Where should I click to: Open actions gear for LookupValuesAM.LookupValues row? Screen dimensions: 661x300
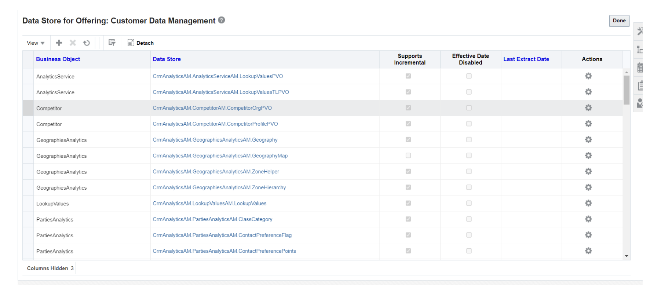point(588,203)
